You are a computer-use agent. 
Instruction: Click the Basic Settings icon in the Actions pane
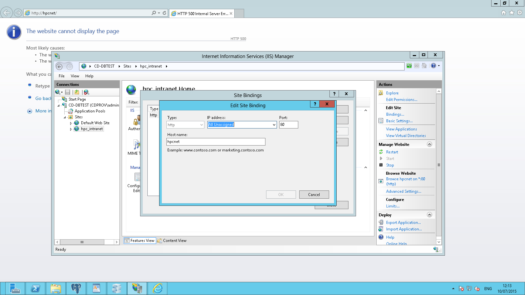[381, 121]
